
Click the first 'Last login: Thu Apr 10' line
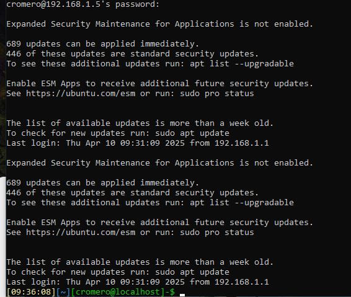point(138,143)
